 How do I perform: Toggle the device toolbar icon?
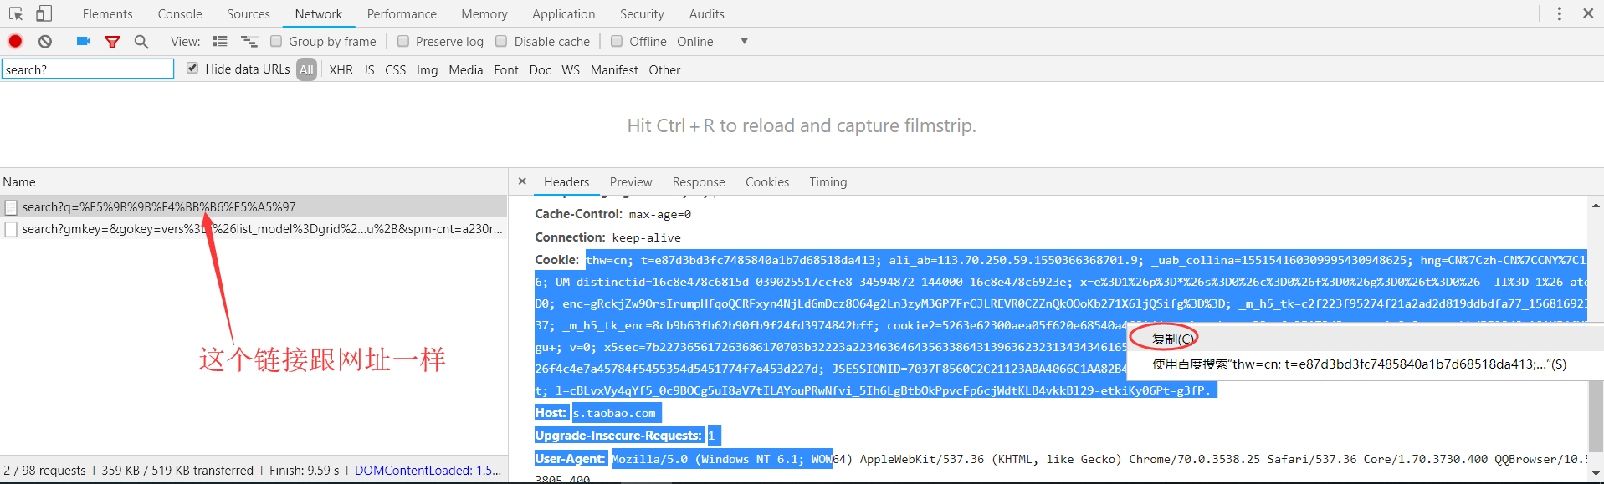coord(44,13)
